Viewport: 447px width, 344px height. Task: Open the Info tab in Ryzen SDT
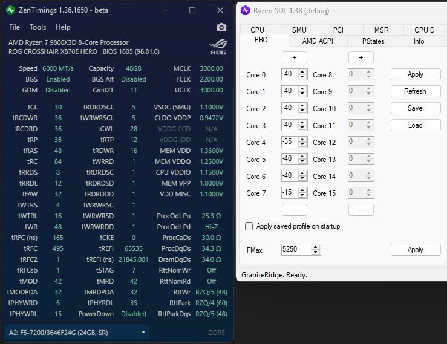pyautogui.click(x=419, y=41)
